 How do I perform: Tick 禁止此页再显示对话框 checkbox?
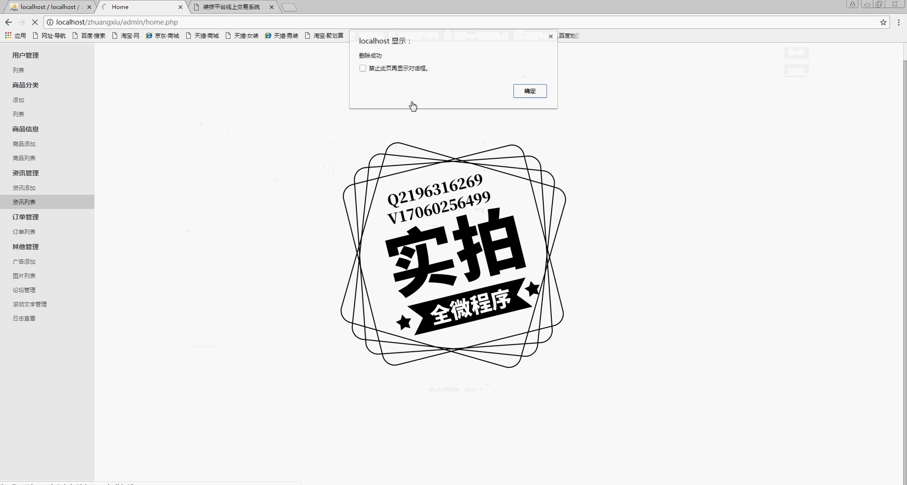tap(363, 68)
